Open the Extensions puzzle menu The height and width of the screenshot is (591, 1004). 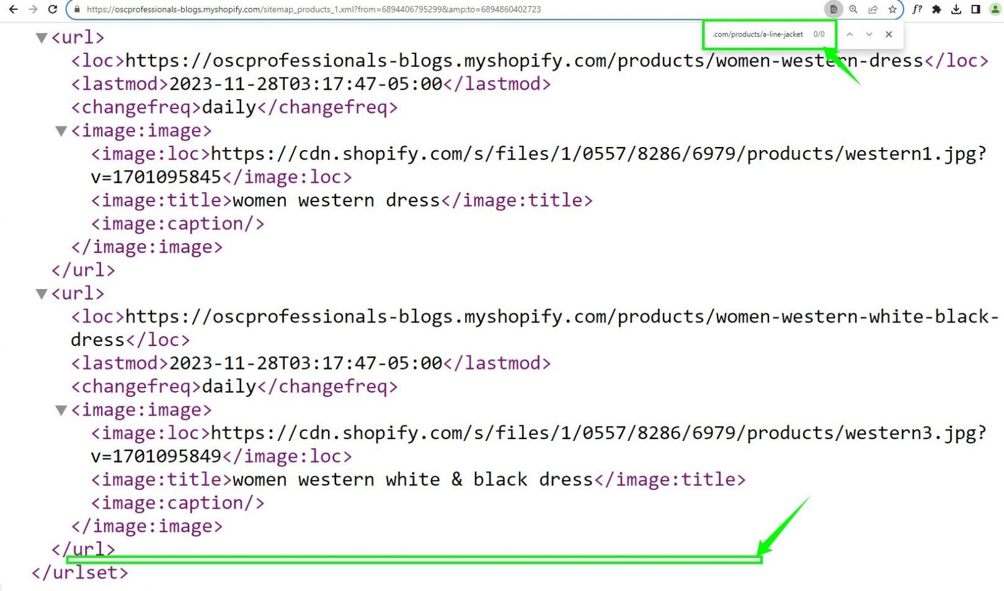pyautogui.click(x=936, y=9)
